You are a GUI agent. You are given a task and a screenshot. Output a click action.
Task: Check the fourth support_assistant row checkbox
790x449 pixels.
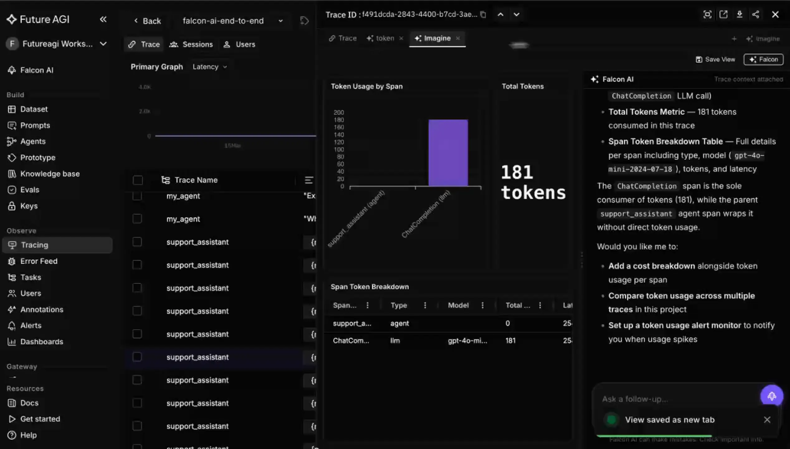coord(137,311)
